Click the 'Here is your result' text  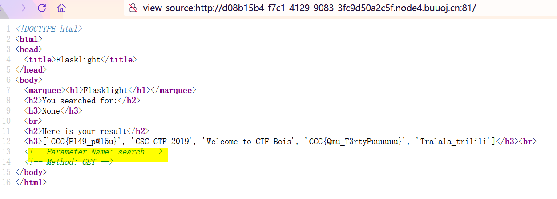pyautogui.click(x=84, y=131)
